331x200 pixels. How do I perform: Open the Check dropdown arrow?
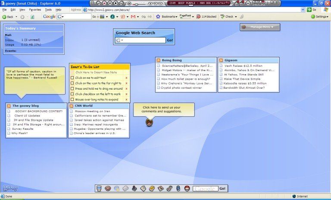coord(236,17)
